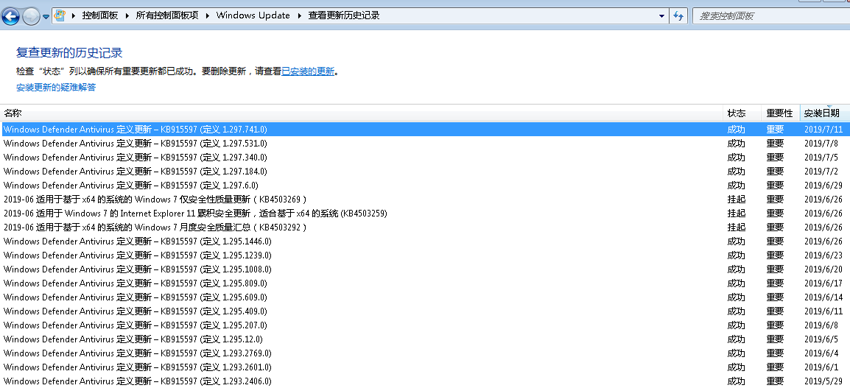Select Defender update definition 1.297.184.0 row

click(x=425, y=172)
